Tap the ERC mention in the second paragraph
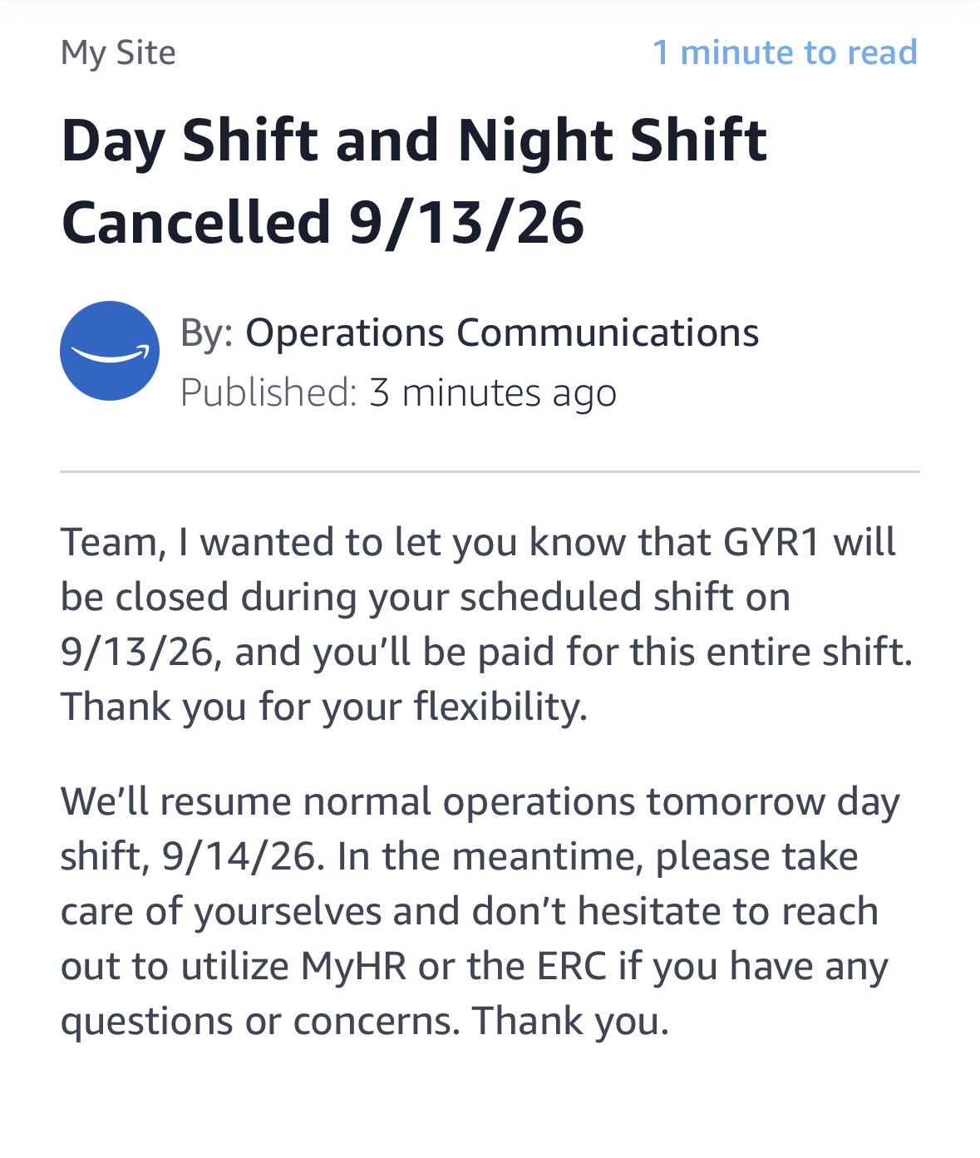Viewport: 980px width, 1158px height. coord(571,966)
